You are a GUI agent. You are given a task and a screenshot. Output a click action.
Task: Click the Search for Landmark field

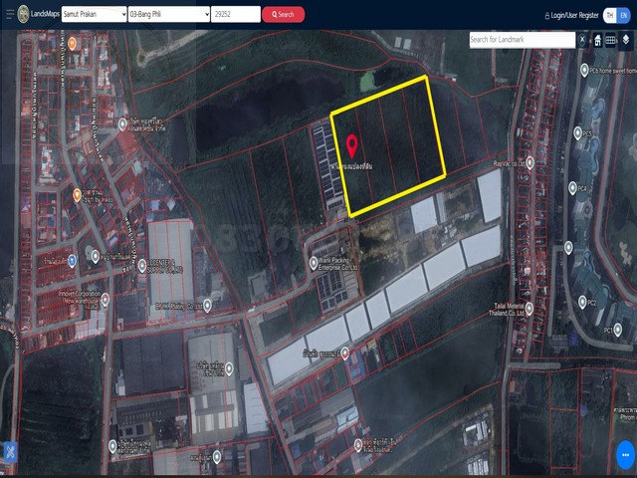[523, 40]
